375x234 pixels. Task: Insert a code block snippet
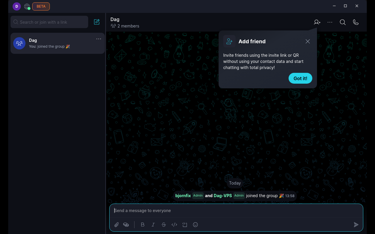tap(185, 225)
